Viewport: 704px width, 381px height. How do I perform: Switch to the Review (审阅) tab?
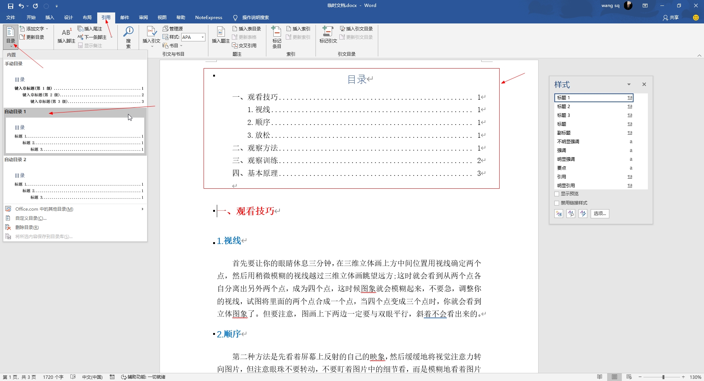(143, 18)
